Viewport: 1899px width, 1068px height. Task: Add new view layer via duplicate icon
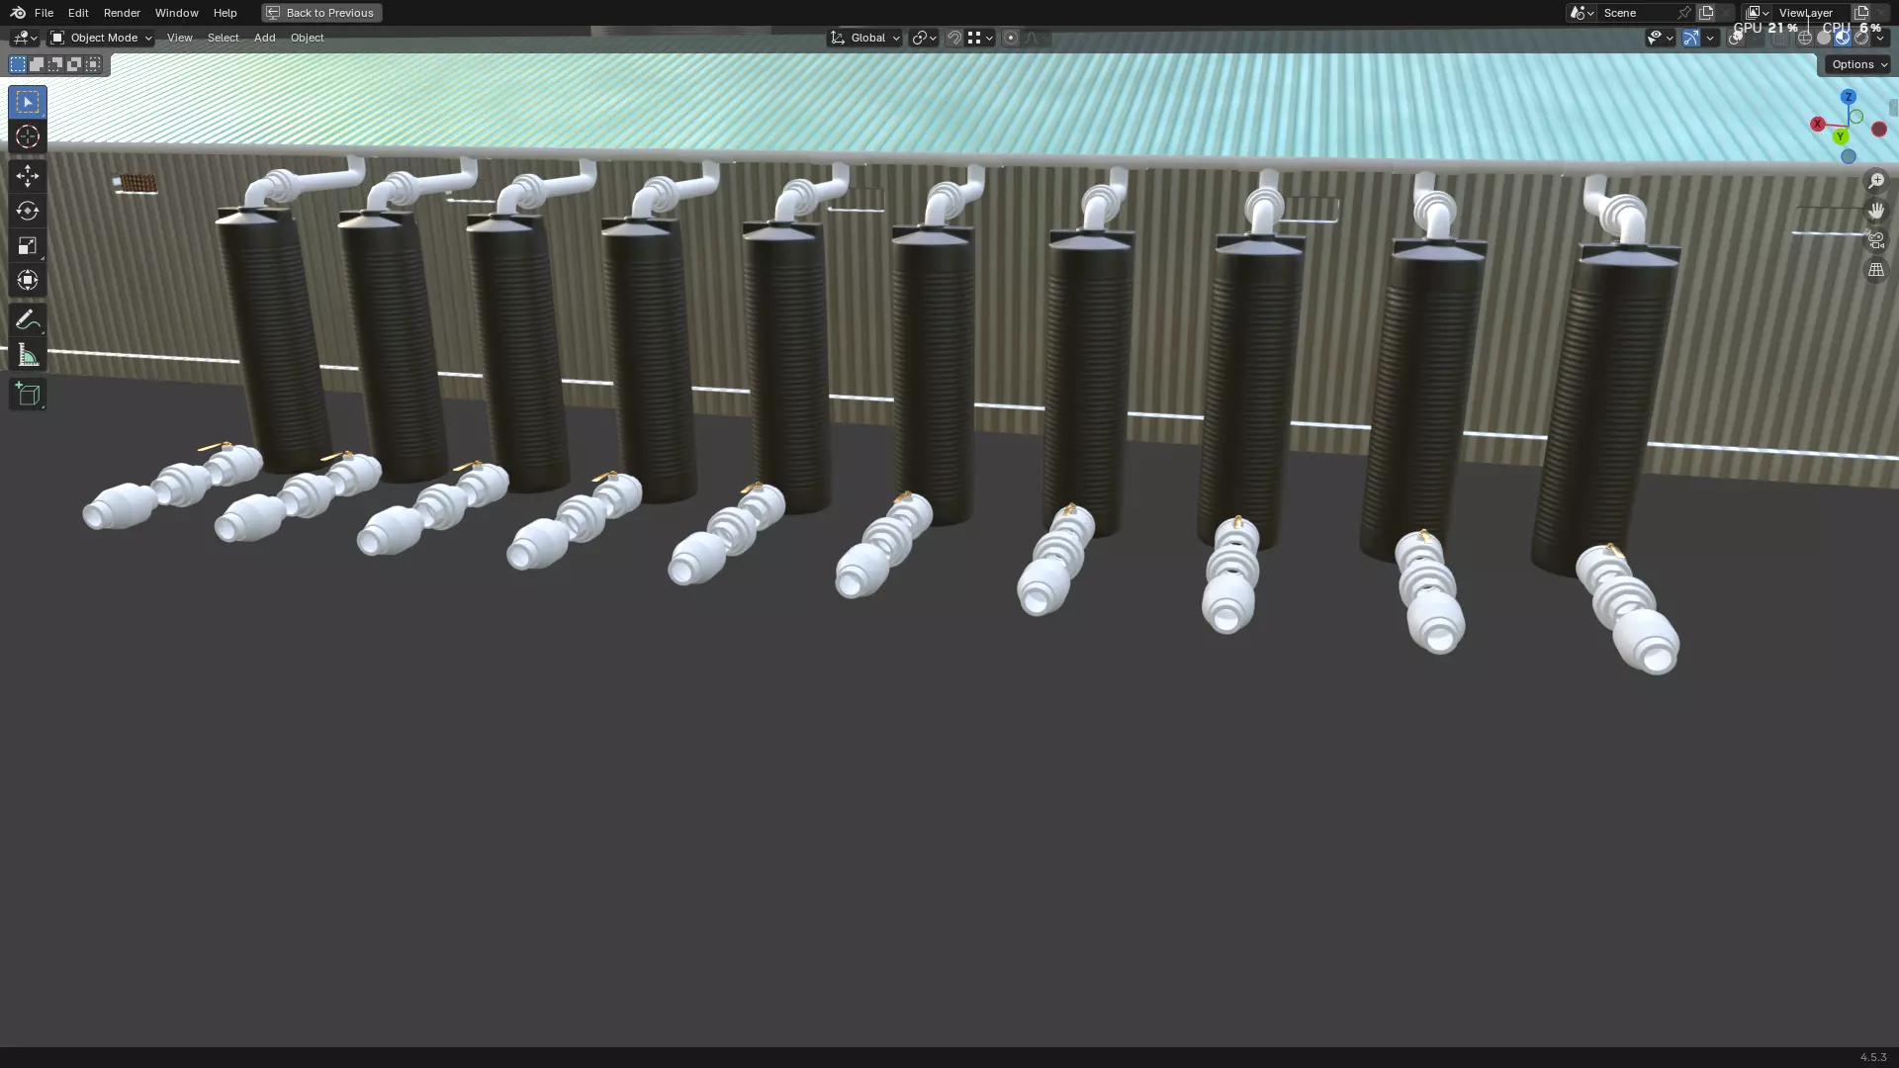1860,13
